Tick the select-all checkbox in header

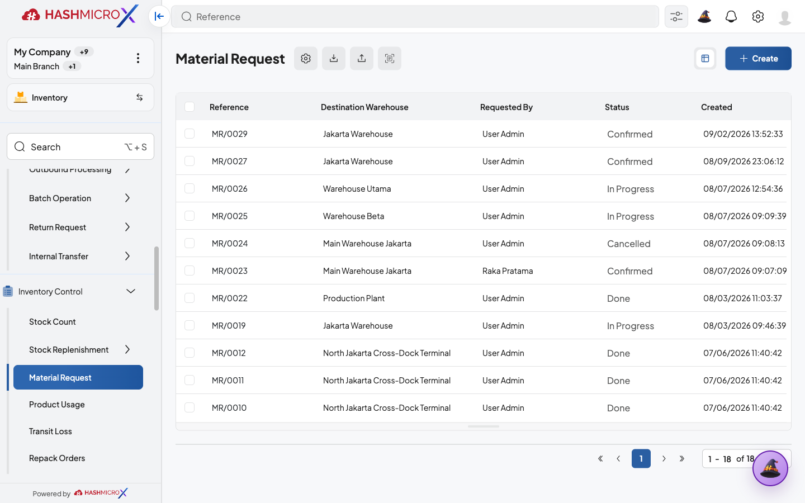click(x=190, y=107)
